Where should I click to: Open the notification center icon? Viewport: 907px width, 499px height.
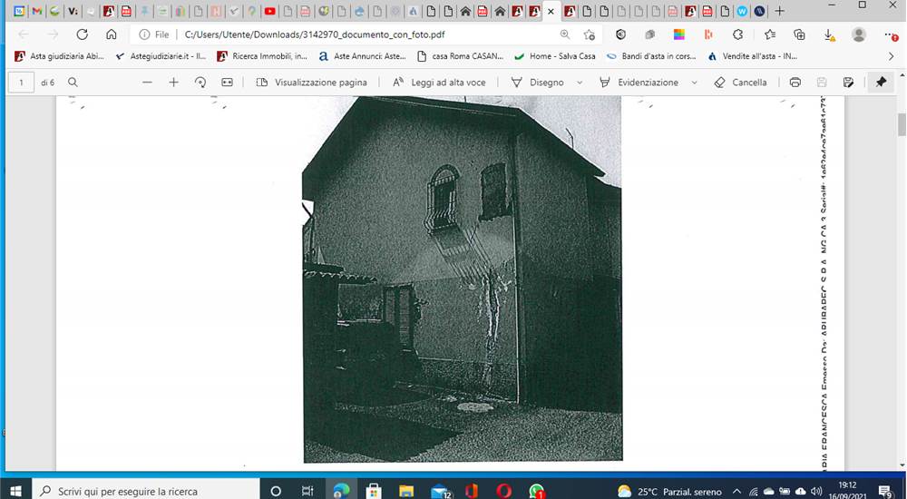[x=885, y=492]
